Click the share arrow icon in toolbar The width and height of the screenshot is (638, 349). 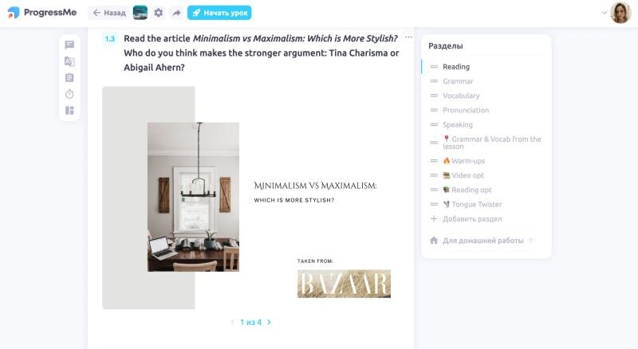[176, 13]
